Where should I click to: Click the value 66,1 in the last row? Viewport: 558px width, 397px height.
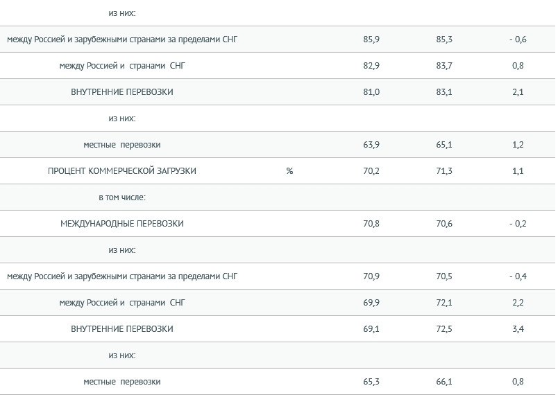pyautogui.click(x=444, y=382)
